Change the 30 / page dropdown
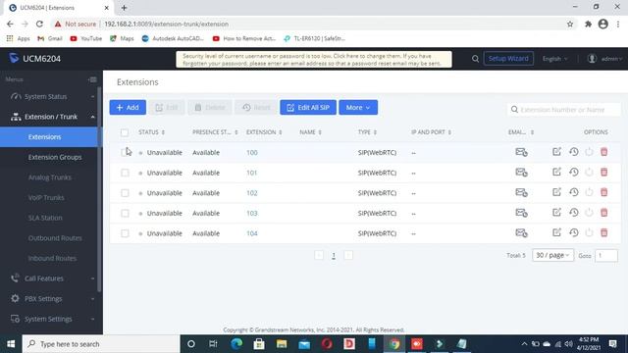The image size is (628, 353). click(x=552, y=255)
